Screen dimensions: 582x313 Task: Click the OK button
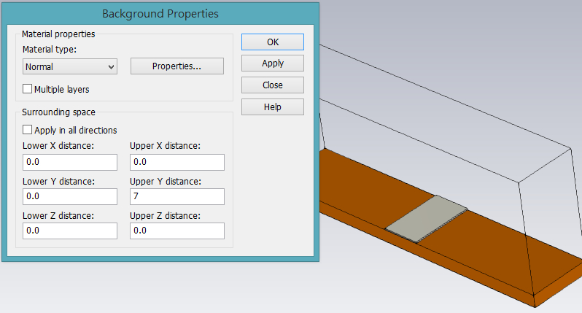[273, 42]
